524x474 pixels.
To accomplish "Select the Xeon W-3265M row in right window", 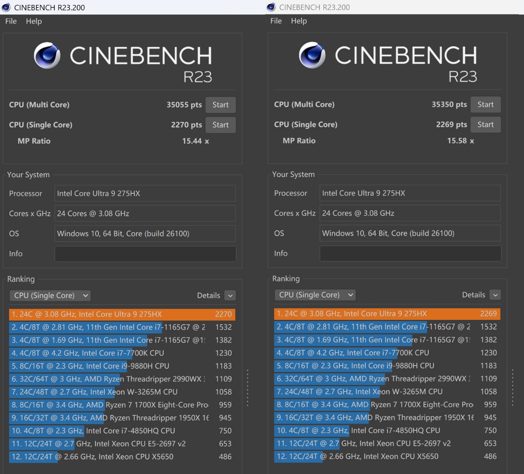I will [x=387, y=392].
